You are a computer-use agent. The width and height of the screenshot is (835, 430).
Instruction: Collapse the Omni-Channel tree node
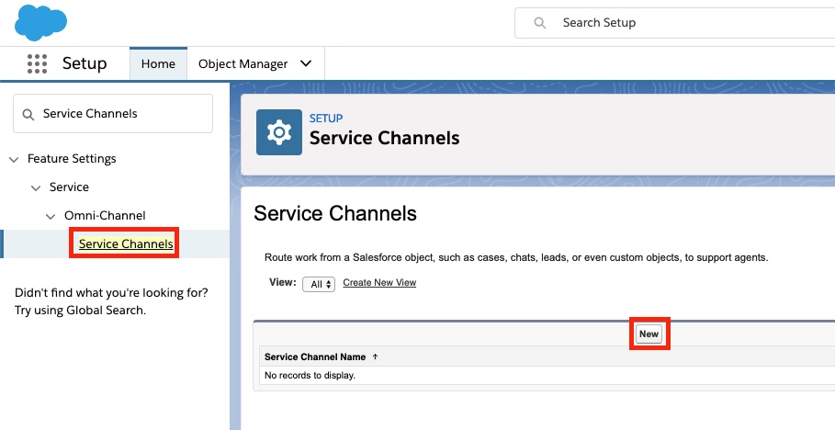(x=51, y=216)
